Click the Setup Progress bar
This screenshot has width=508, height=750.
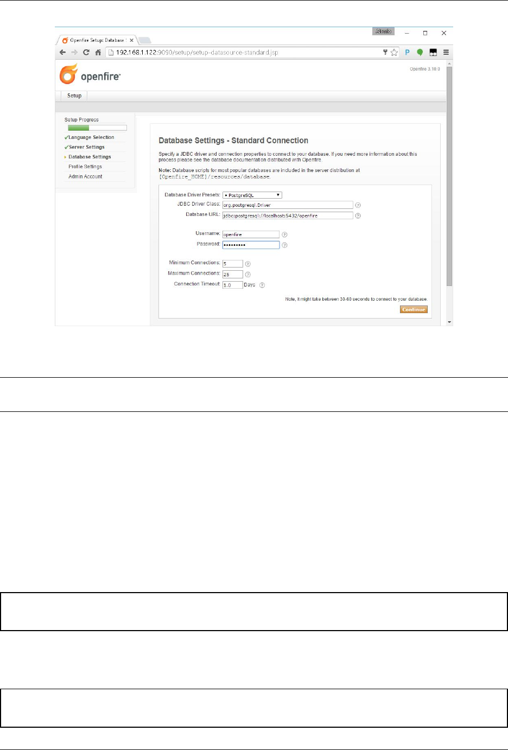tap(97, 128)
